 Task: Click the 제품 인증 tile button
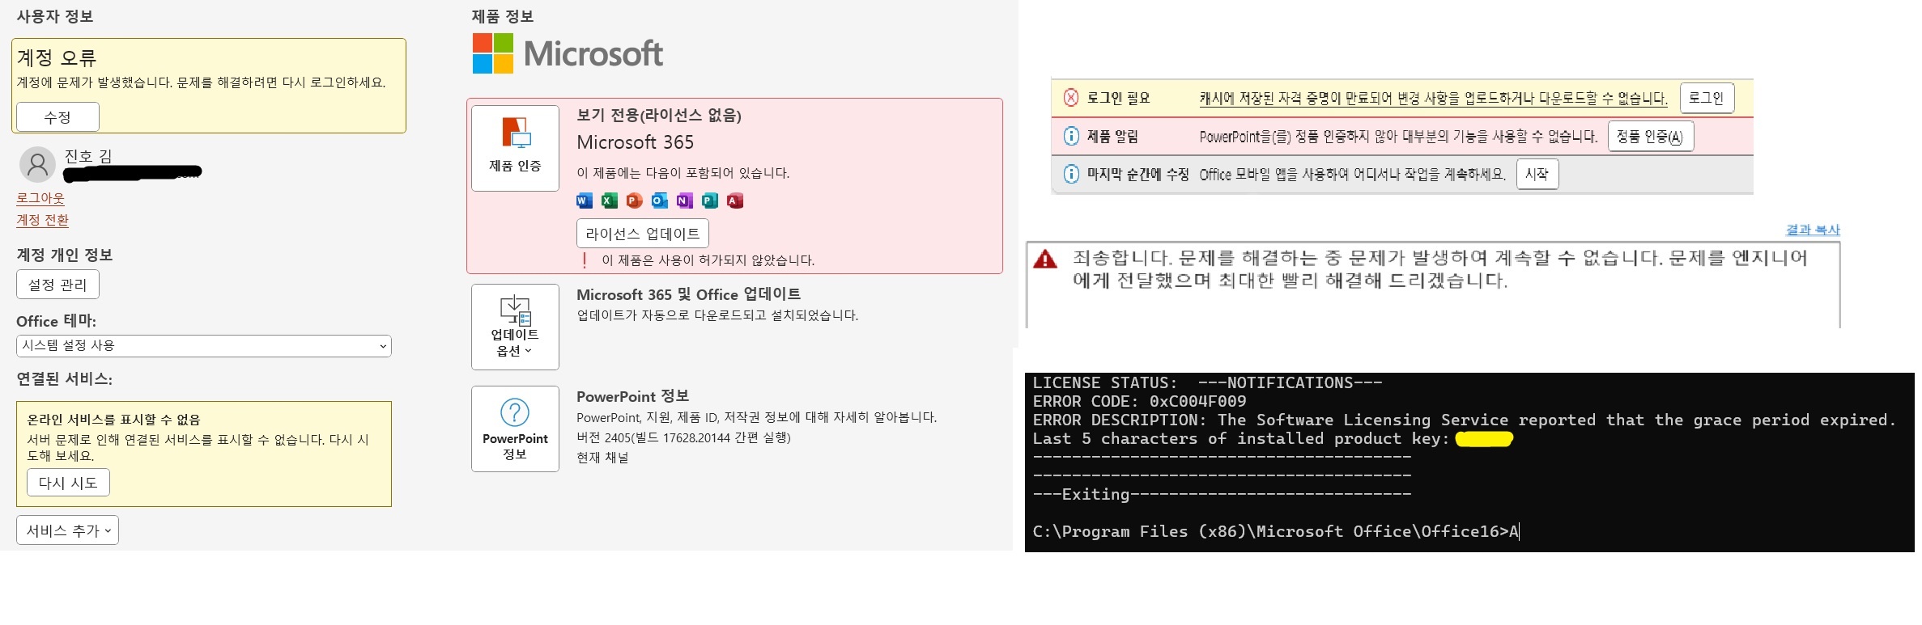(x=515, y=148)
